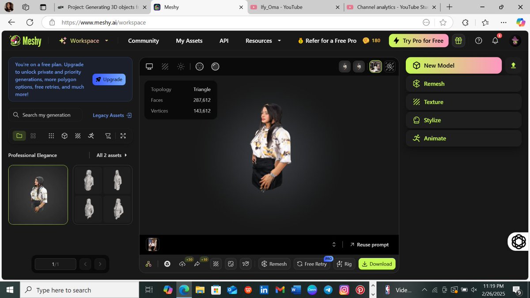The width and height of the screenshot is (530, 298).
Task: Open the Workspace dropdown menu
Action: click(84, 41)
